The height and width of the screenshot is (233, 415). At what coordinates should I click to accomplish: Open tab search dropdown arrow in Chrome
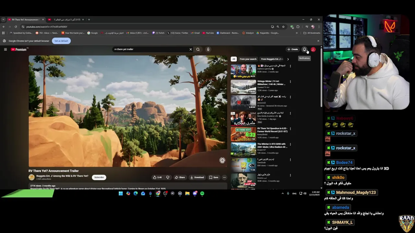(x=3, y=19)
